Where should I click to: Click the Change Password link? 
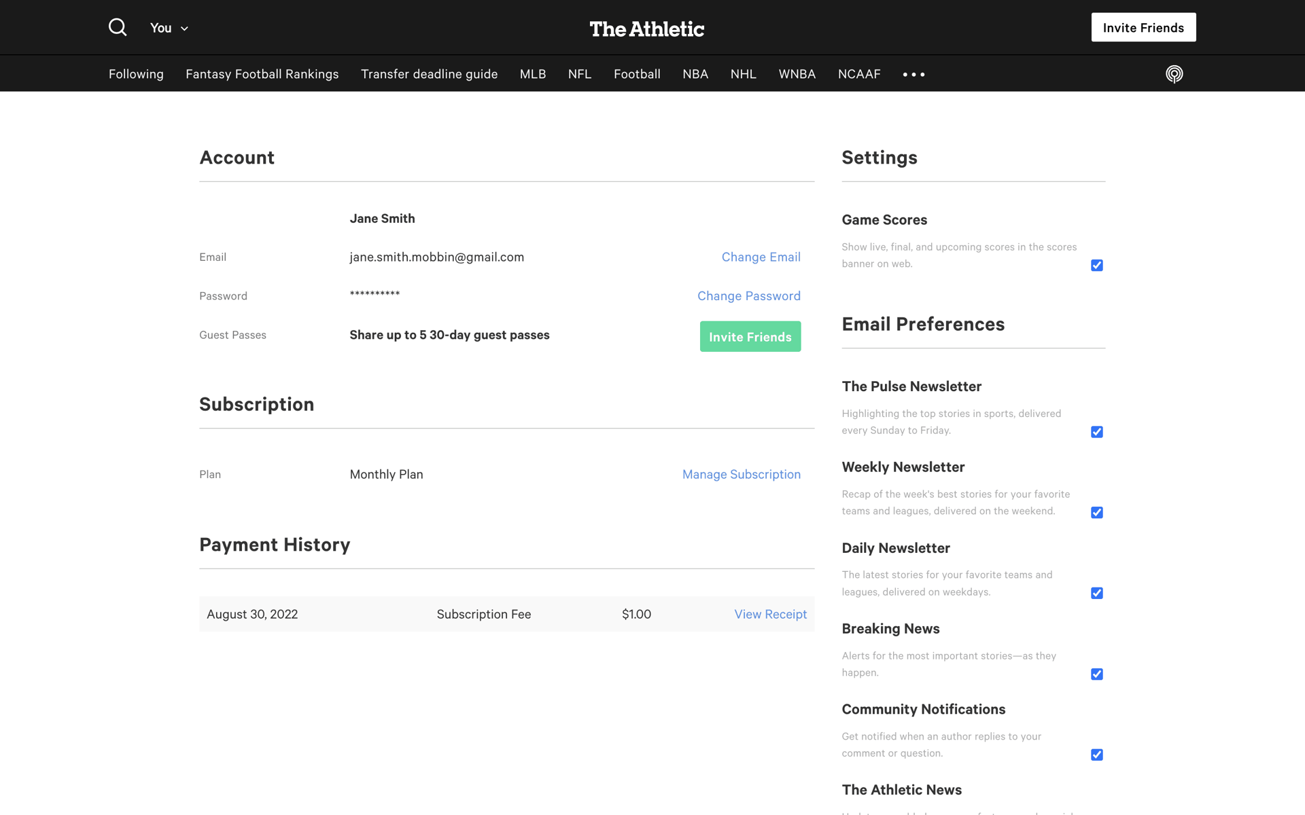point(748,295)
